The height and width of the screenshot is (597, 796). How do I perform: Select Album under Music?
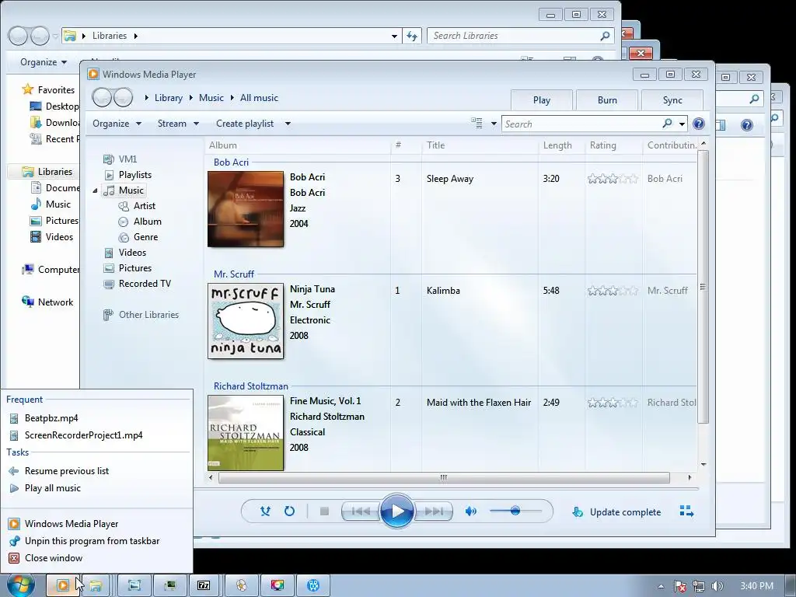coord(147,222)
